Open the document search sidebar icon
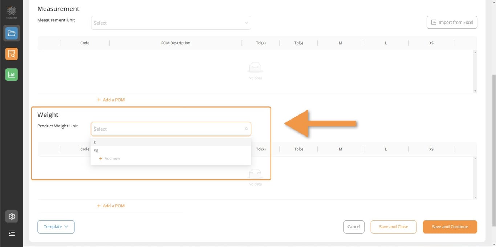Image resolution: width=496 pixels, height=247 pixels. [12, 54]
